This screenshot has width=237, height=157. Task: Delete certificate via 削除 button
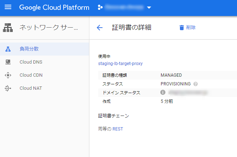point(191,28)
